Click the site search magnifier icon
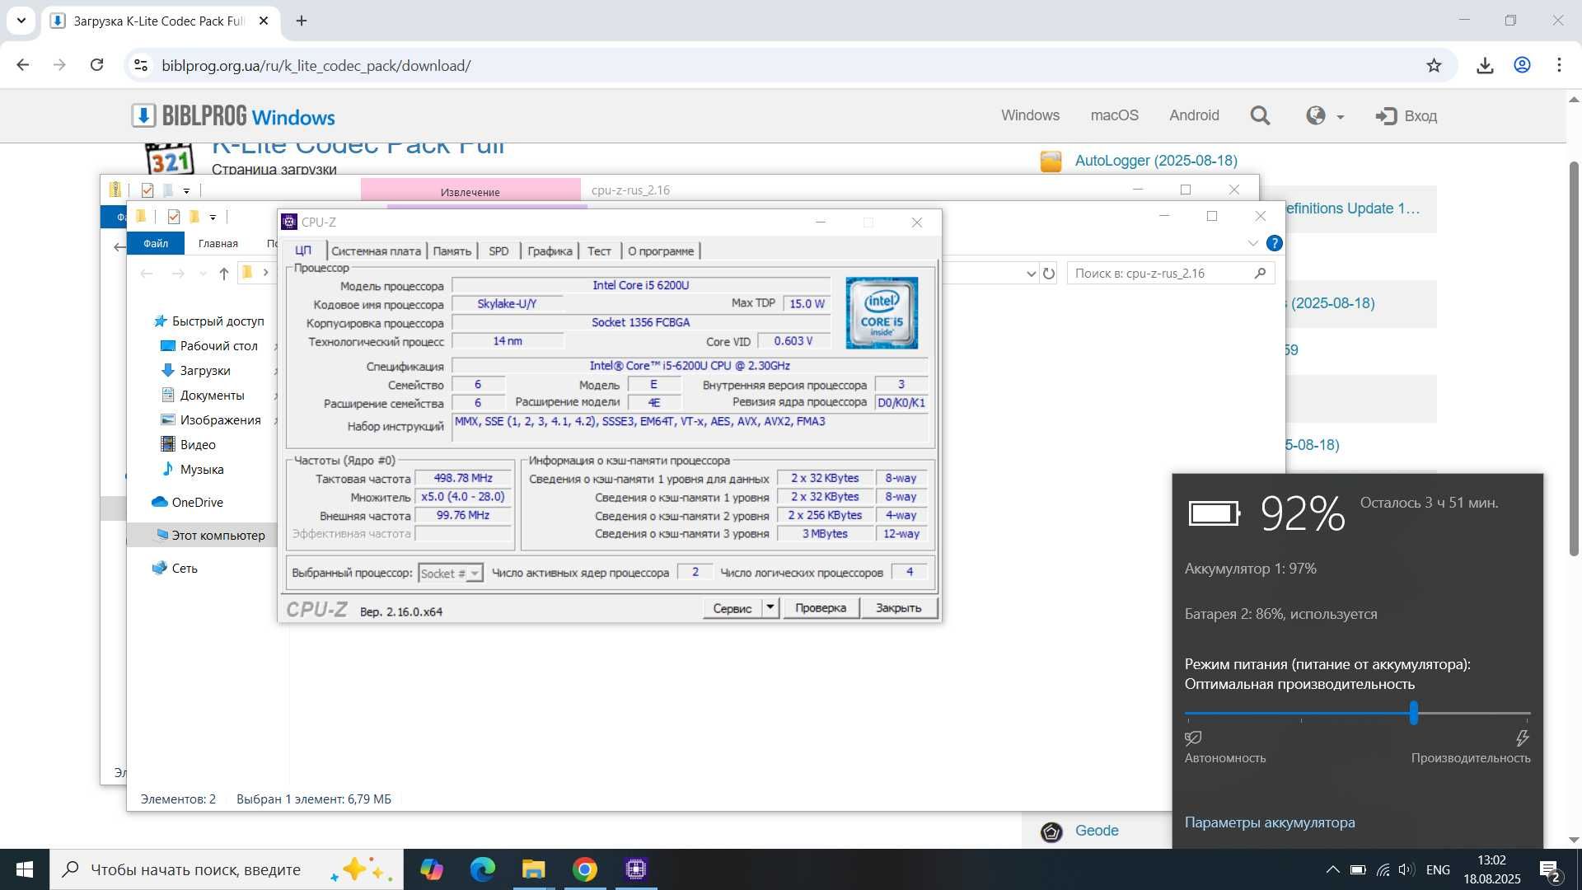 tap(1260, 116)
